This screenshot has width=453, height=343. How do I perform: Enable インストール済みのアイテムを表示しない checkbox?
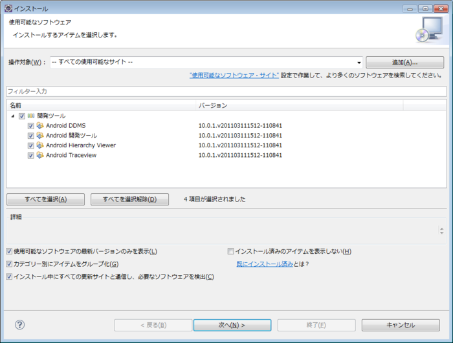(x=230, y=251)
